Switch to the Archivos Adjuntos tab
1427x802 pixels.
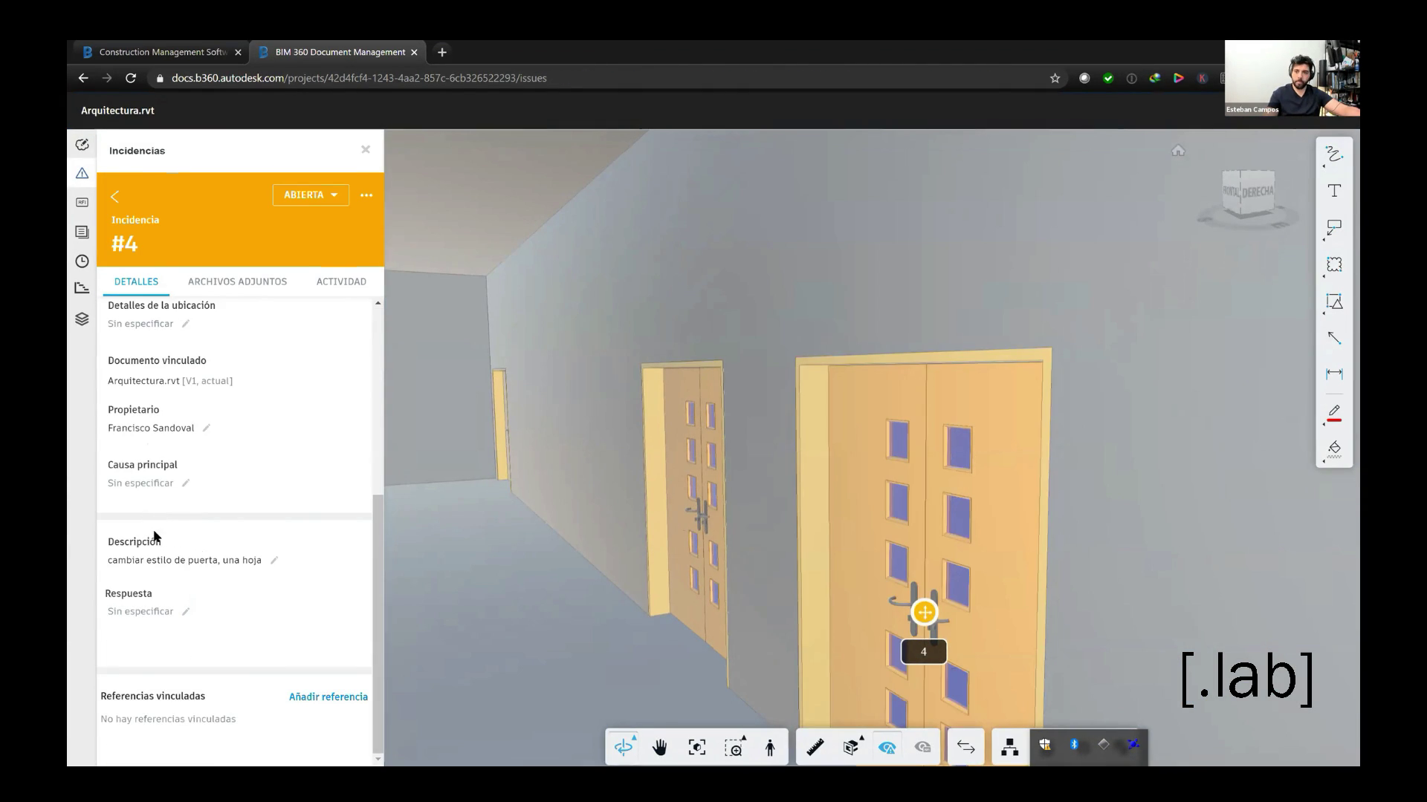237,281
